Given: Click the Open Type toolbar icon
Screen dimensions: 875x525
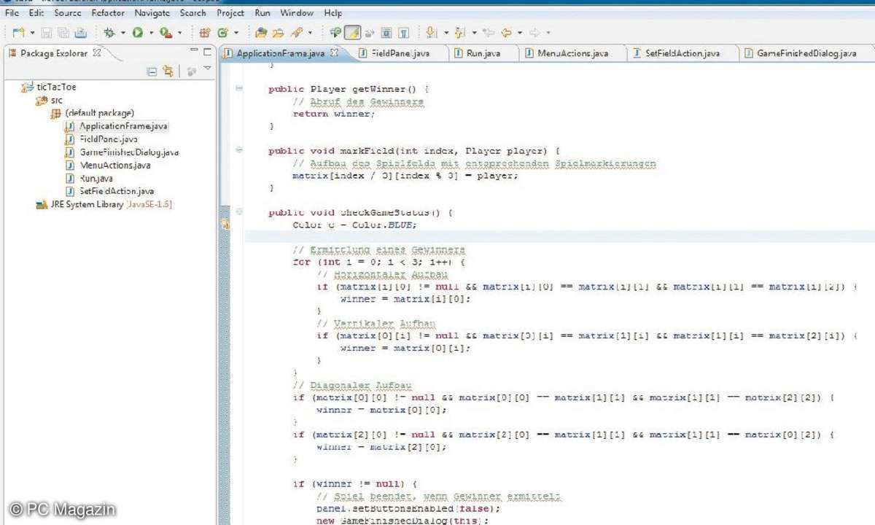Looking at the screenshot, I should point(260,33).
